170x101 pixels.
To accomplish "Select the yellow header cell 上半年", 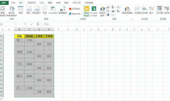I will pyautogui.click(x=39, y=36).
